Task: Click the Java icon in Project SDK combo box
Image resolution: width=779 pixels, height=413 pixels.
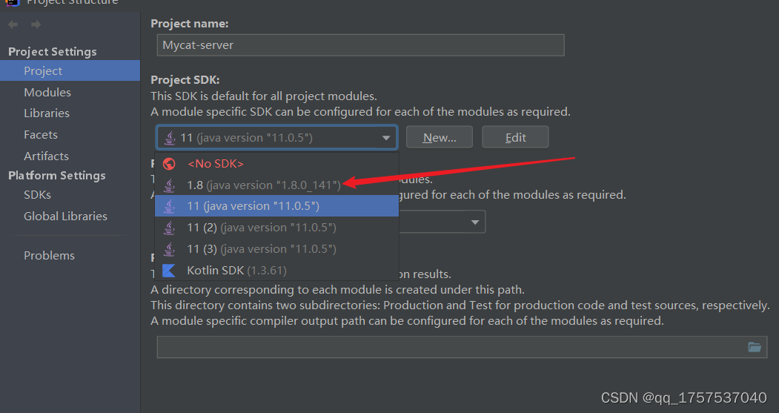Action: (170, 138)
